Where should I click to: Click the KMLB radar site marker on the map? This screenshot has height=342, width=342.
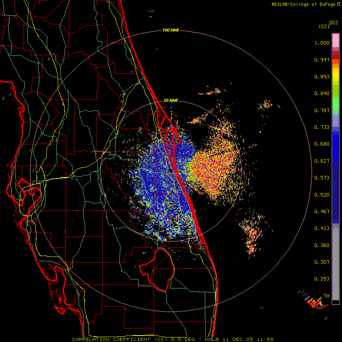click(171, 171)
